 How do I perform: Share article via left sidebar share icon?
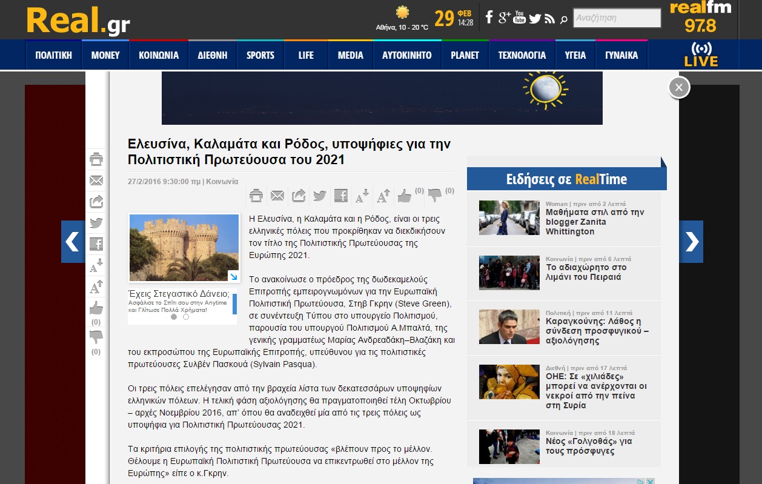tap(96, 201)
